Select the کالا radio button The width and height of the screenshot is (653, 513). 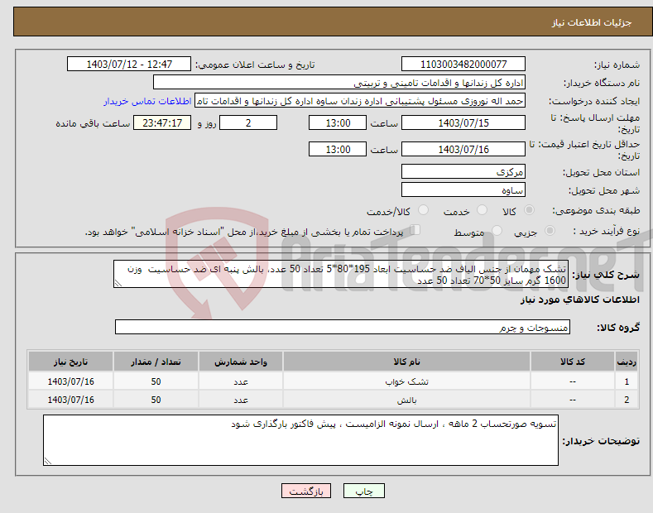coord(529,210)
